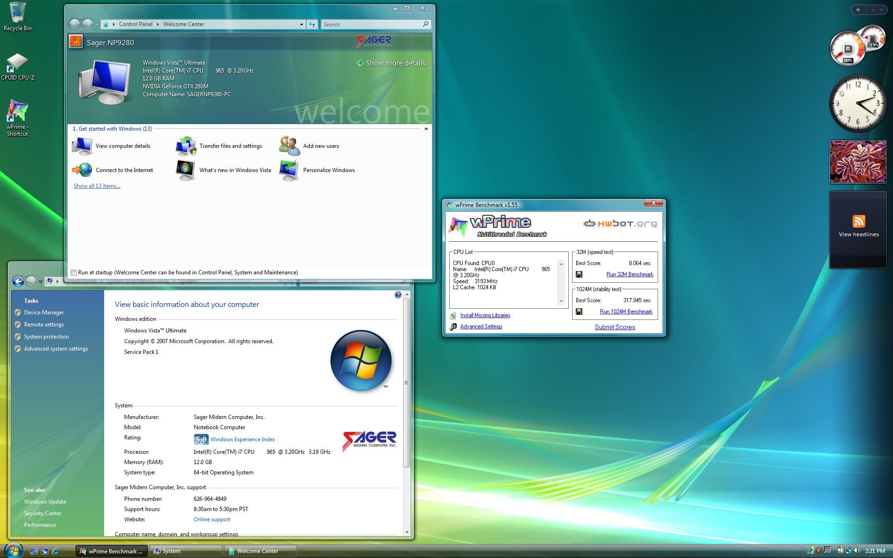
Task: Open the Windows Start orb
Action: pyautogui.click(x=13, y=550)
